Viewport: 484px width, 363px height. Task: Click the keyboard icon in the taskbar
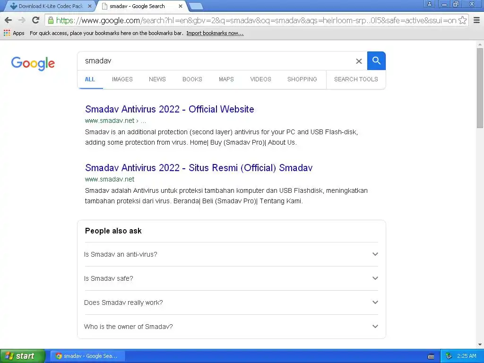431,356
